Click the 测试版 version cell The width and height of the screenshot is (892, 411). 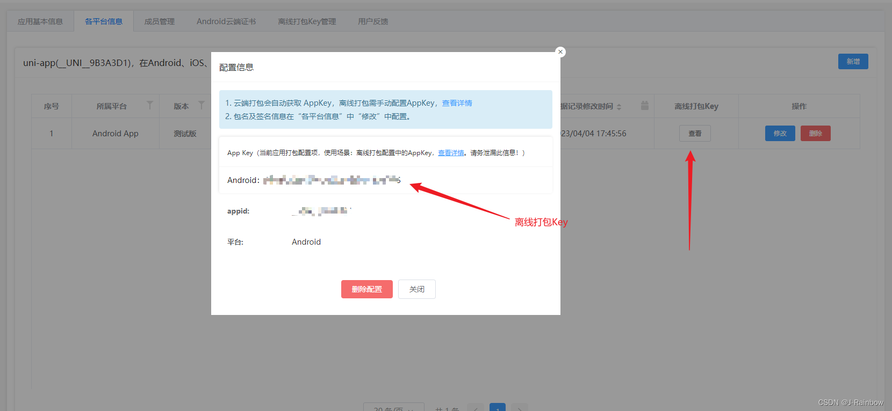point(185,134)
